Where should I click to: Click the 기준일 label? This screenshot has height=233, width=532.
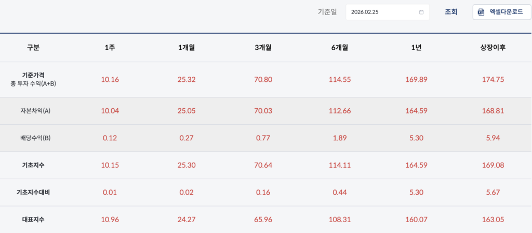[327, 12]
